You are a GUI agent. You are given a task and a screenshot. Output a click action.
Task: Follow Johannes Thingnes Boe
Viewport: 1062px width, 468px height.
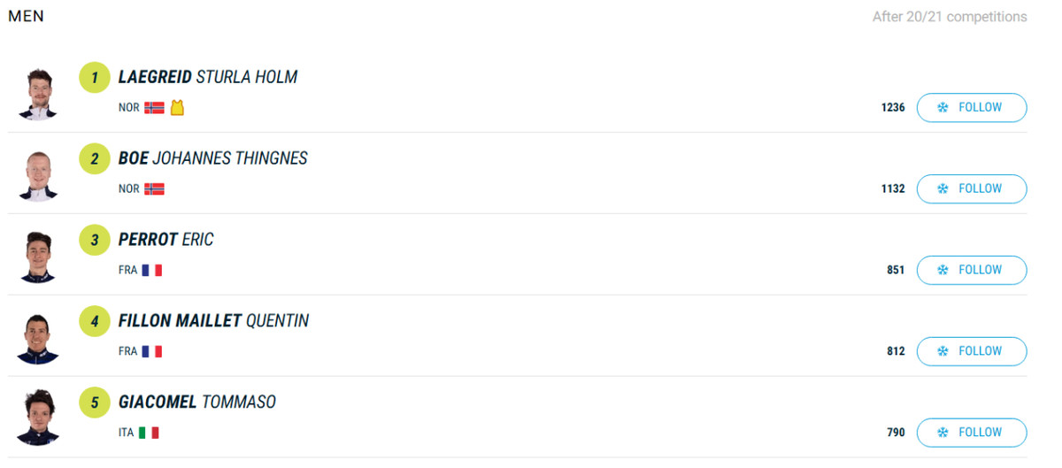971,189
